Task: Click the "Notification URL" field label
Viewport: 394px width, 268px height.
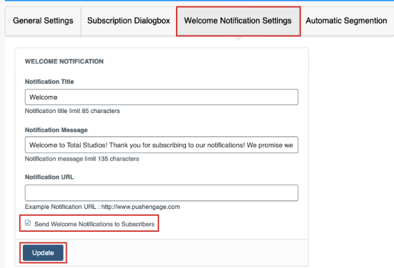Action: pyautogui.click(x=50, y=177)
